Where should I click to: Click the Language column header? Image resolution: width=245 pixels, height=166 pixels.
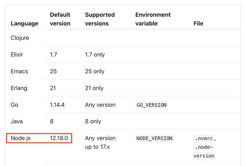24,23
